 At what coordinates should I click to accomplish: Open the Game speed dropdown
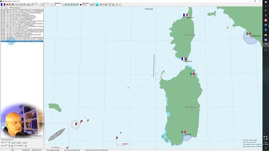point(86,5)
